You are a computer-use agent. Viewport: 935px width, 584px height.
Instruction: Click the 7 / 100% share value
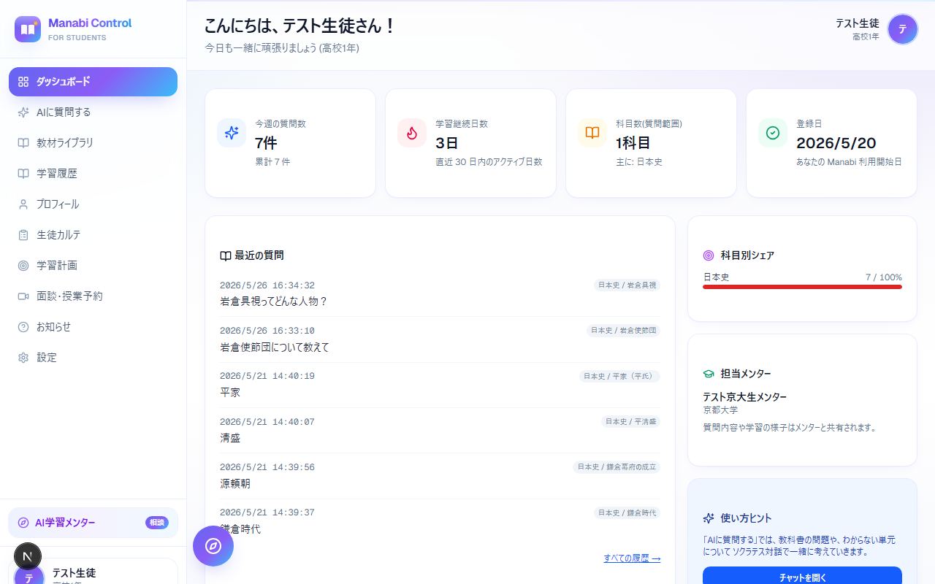(x=884, y=277)
